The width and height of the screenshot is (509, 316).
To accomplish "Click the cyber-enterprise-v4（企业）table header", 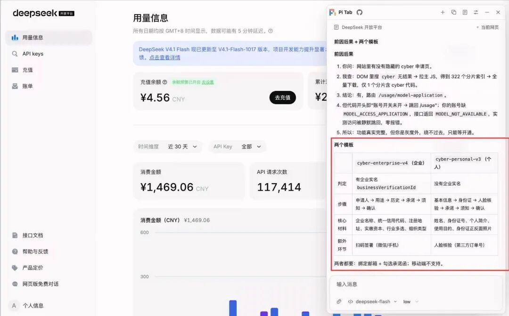I will tap(391, 163).
